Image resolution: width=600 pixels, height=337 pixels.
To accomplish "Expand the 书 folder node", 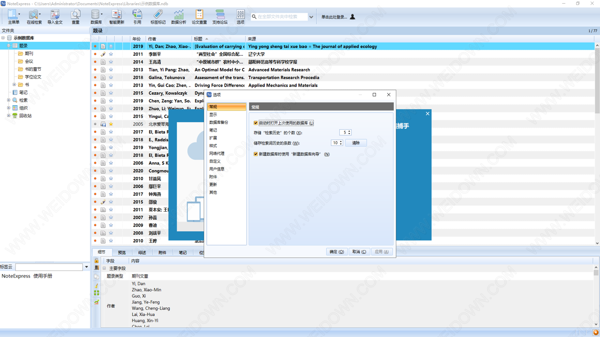I will pos(14,85).
